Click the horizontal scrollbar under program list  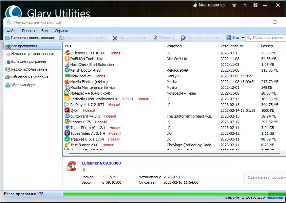point(174,153)
